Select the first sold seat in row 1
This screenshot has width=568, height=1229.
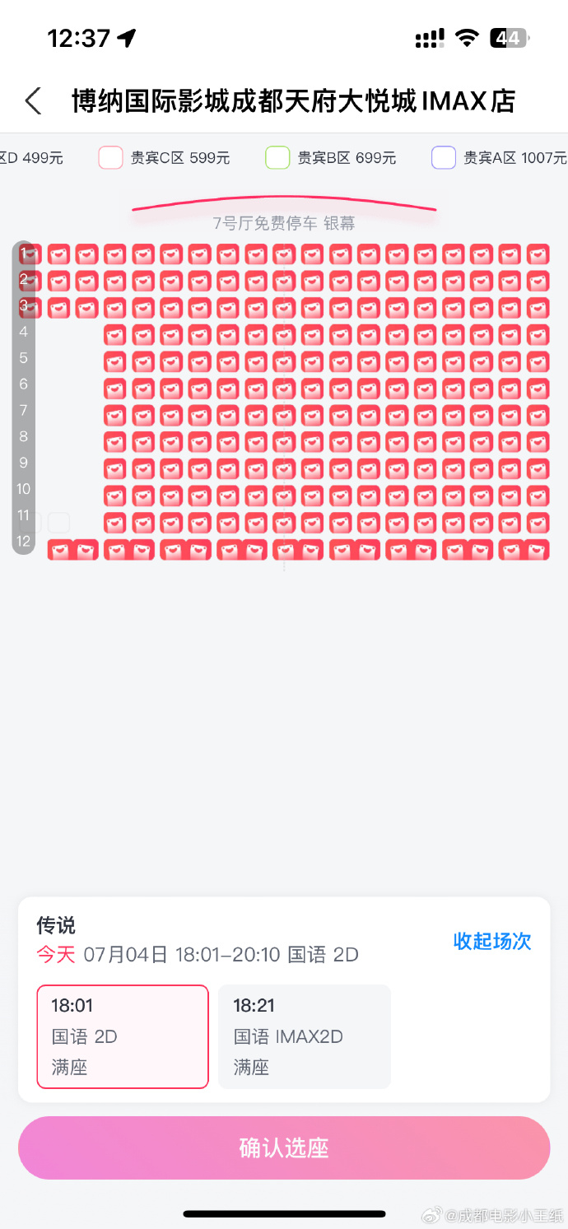tap(30, 254)
